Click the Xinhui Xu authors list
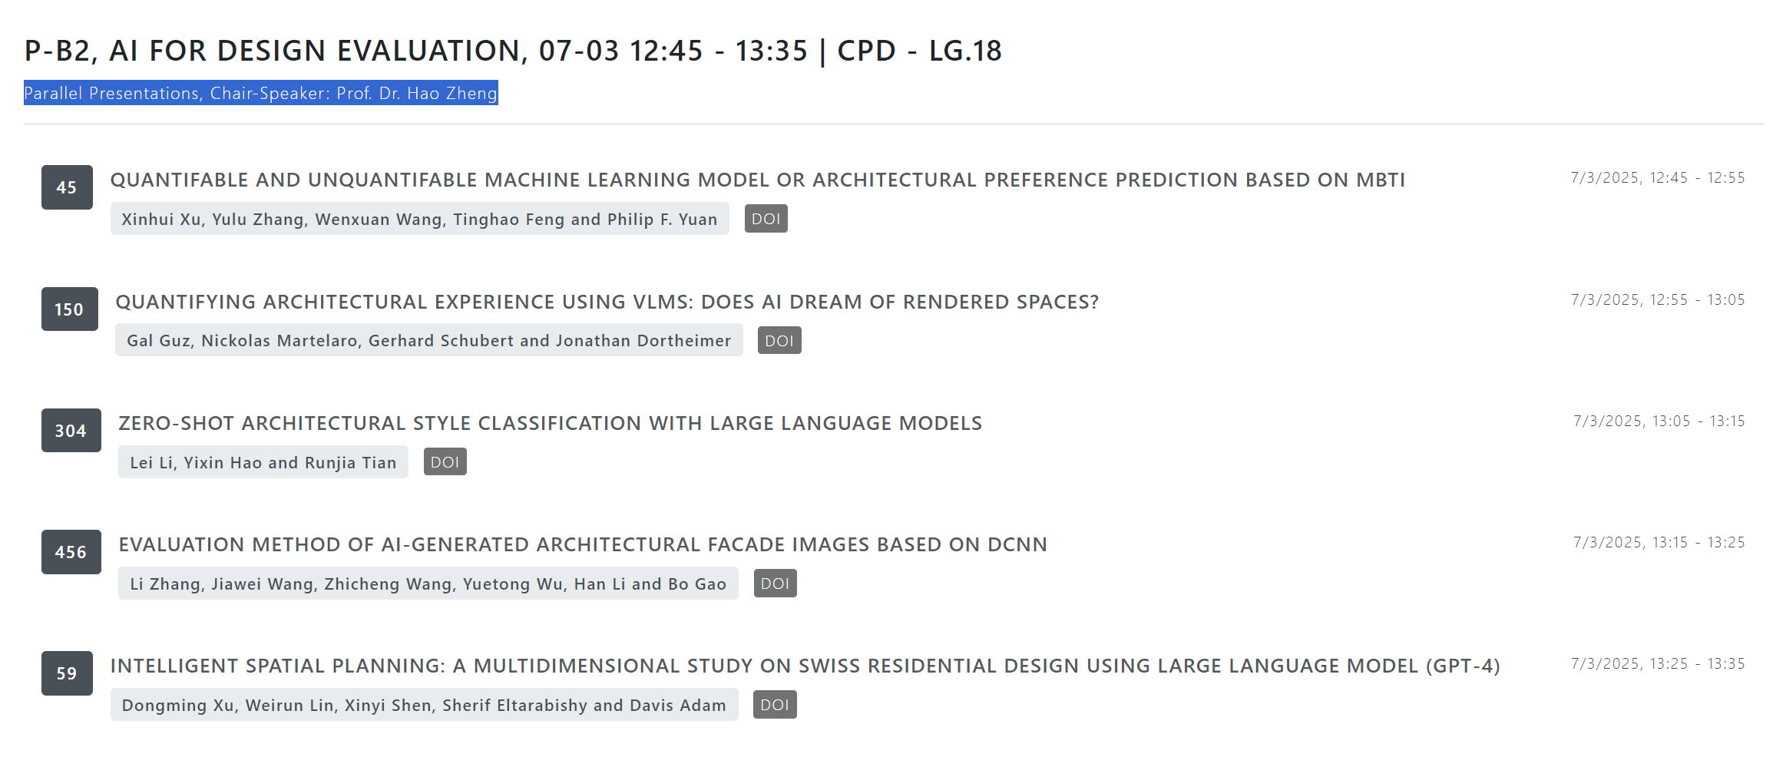This screenshot has width=1786, height=767. pos(419,219)
